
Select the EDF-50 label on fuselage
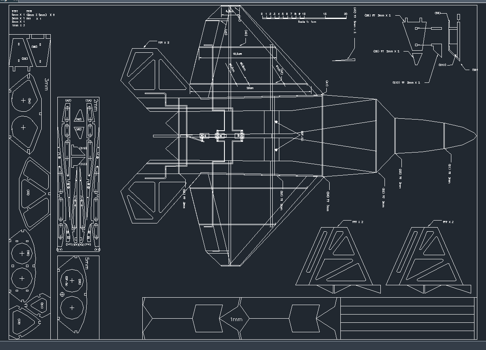[x=302, y=136]
